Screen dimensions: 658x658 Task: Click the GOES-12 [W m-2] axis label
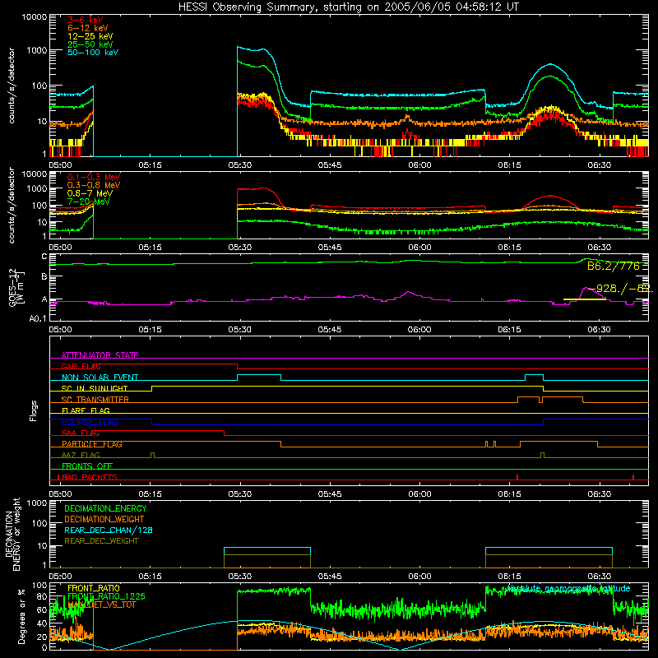click(16, 287)
